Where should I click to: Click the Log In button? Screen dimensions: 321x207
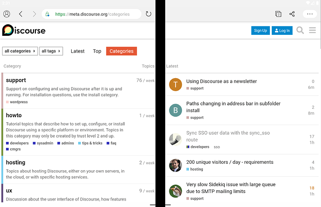[x=282, y=31]
